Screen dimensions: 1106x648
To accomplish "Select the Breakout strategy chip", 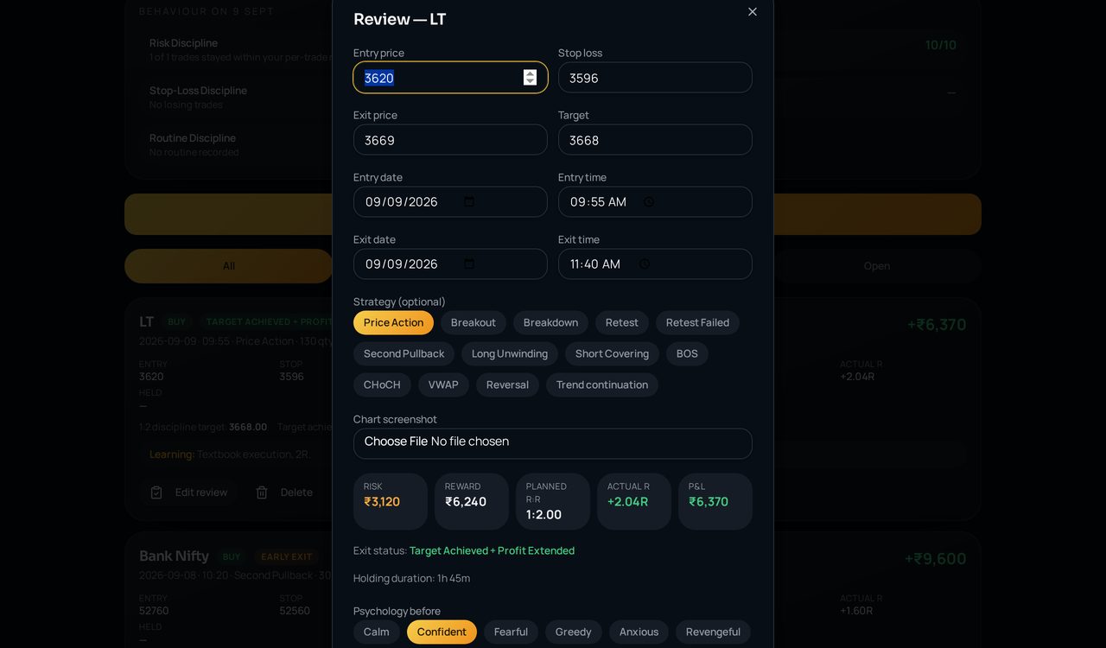I will click(474, 322).
